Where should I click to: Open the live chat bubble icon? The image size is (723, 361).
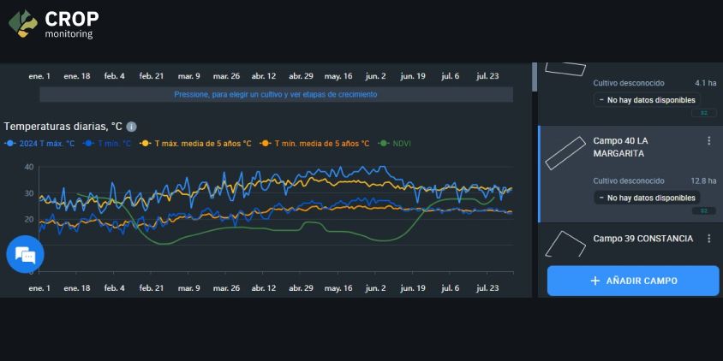click(x=25, y=255)
